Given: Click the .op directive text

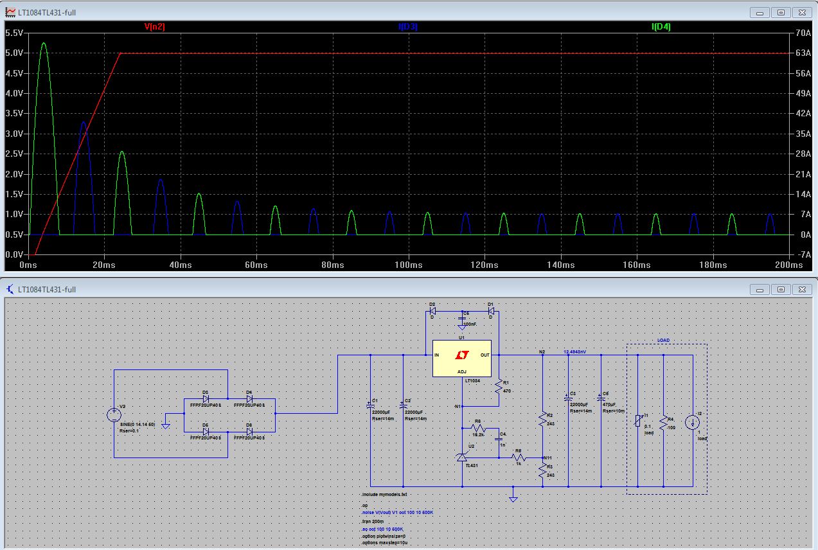Looking at the screenshot, I should coord(364,506).
